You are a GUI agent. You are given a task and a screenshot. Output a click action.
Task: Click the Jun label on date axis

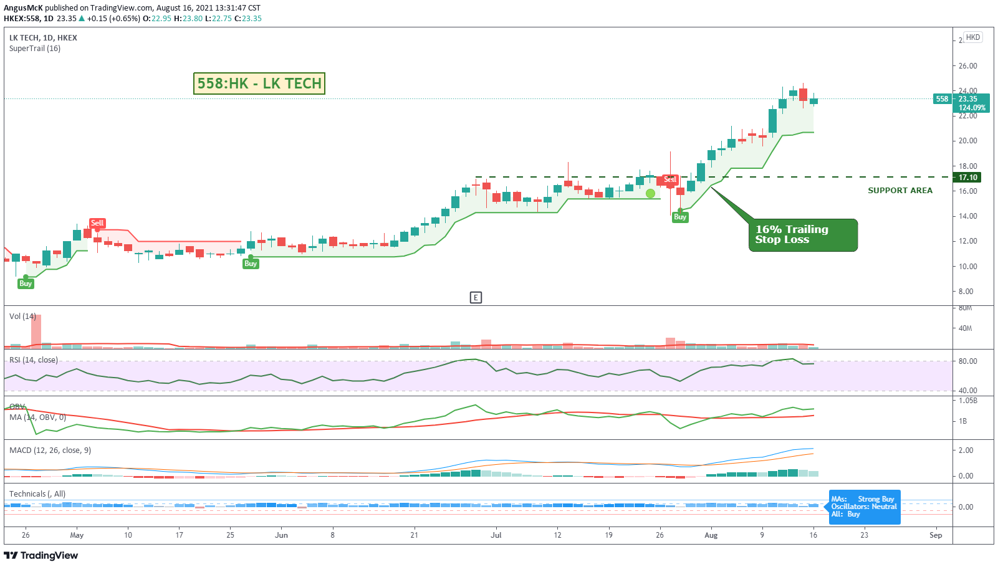click(x=282, y=535)
